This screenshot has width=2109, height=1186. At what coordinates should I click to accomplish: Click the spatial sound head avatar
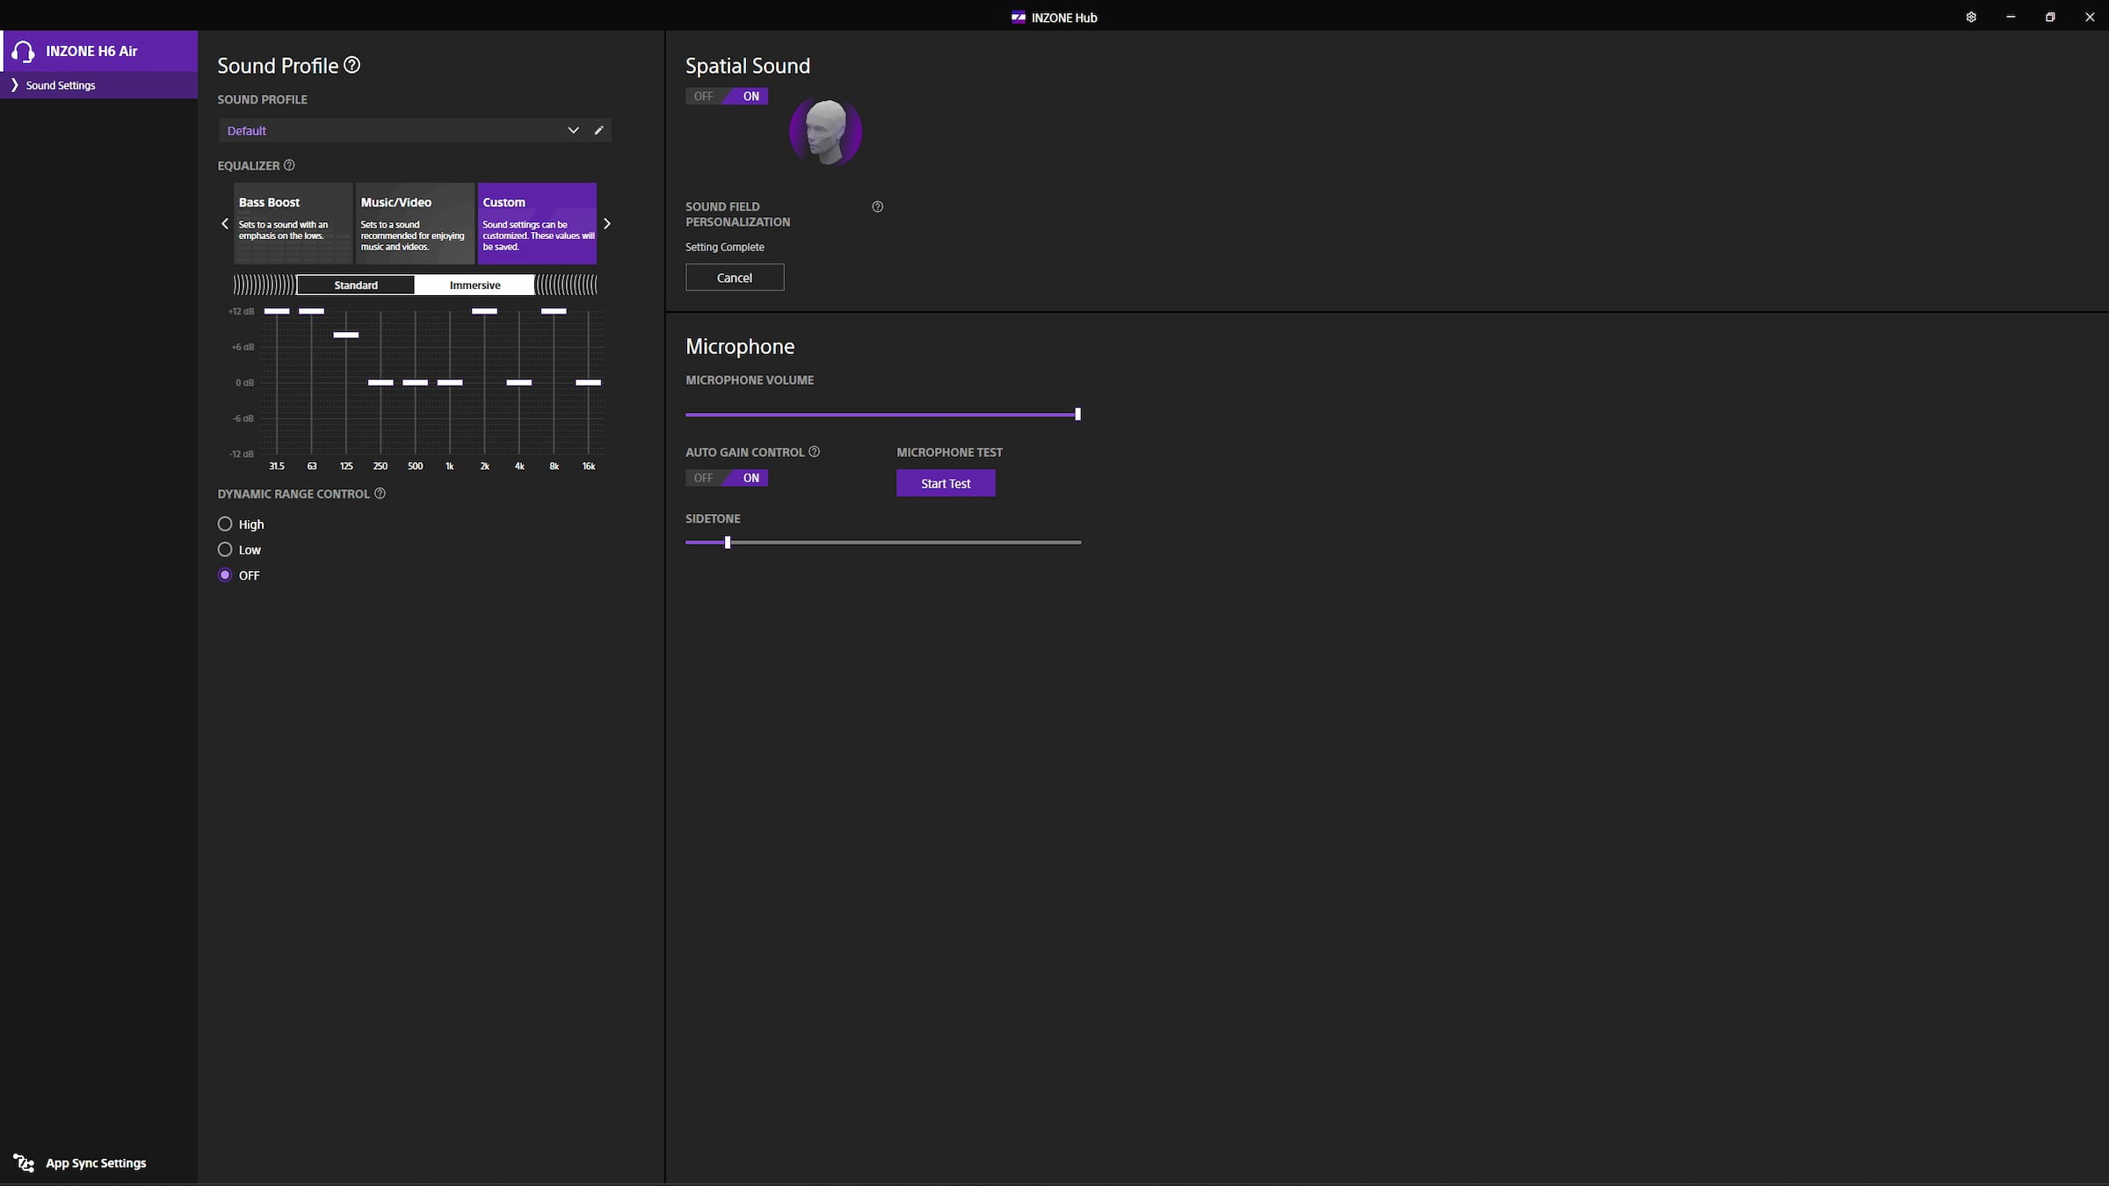pos(825,132)
